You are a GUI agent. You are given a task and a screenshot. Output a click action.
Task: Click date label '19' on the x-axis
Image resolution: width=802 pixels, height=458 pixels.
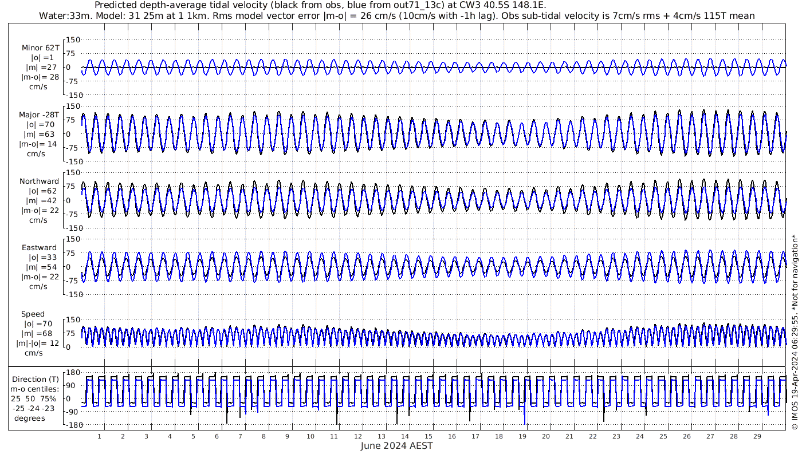point(522,436)
